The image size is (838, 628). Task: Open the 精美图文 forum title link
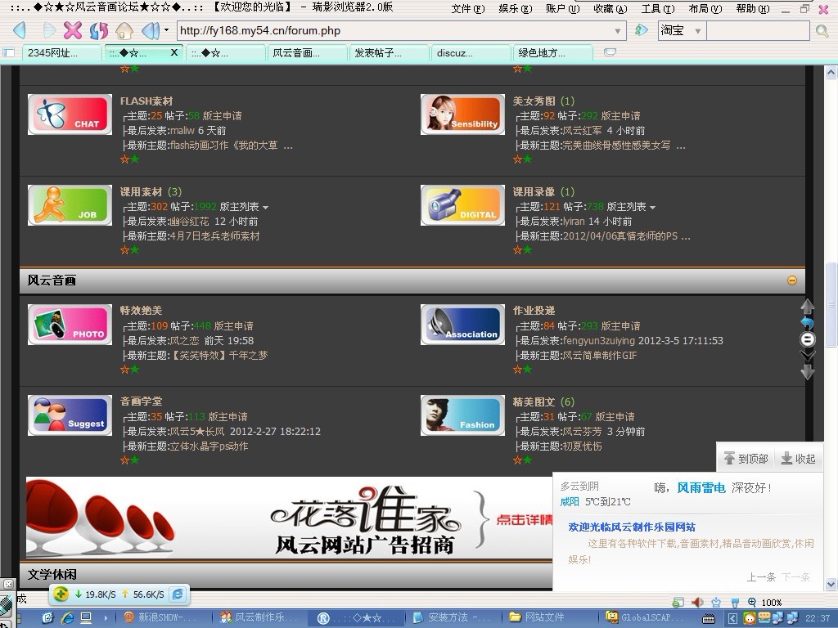point(534,401)
